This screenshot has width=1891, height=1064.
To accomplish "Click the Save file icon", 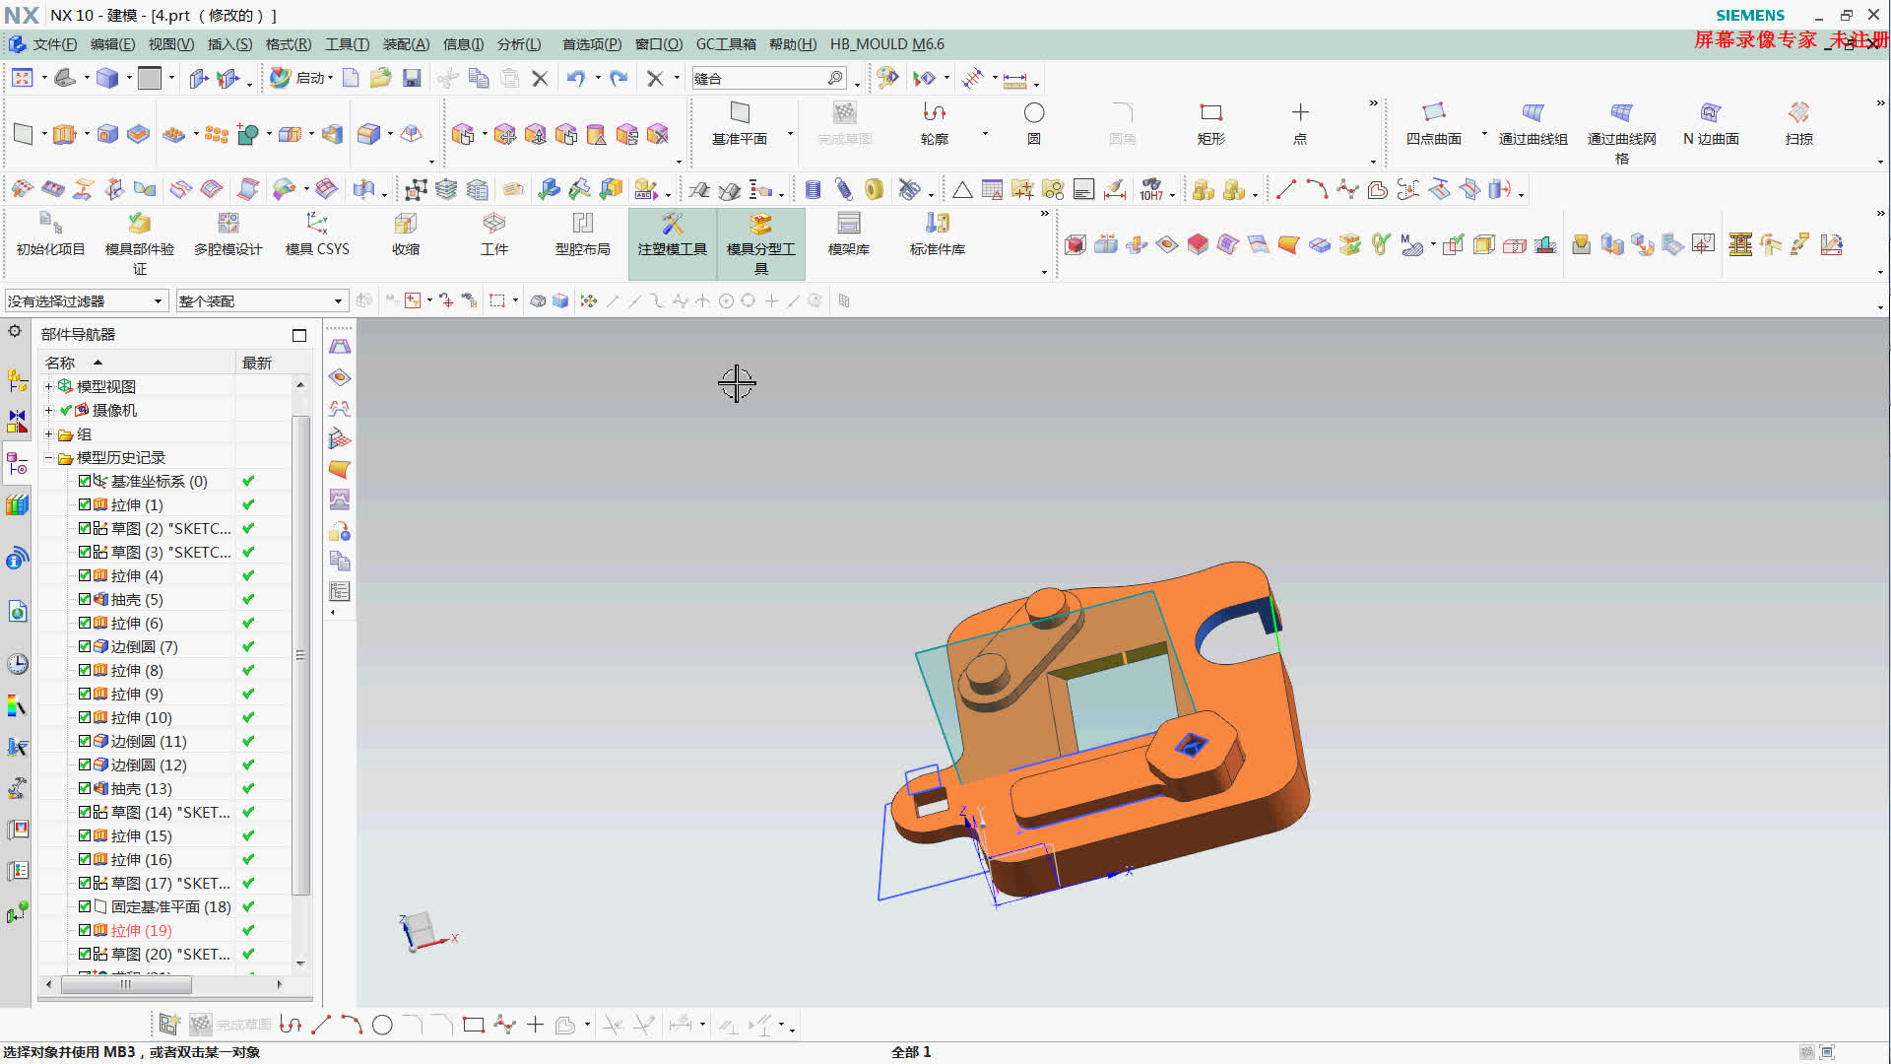I will [x=412, y=78].
